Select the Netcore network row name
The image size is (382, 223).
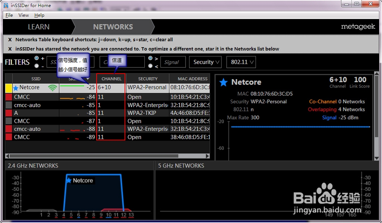(x=29, y=87)
